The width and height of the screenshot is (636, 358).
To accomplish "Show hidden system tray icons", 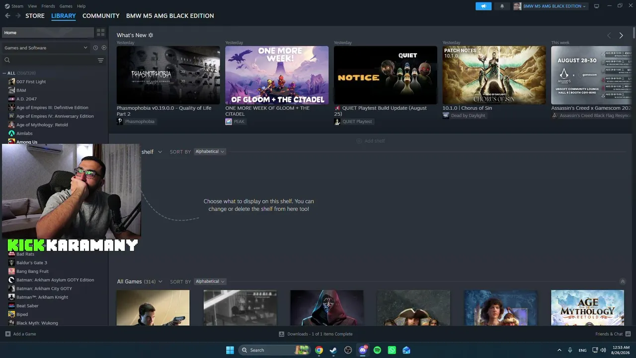I will 559,350.
